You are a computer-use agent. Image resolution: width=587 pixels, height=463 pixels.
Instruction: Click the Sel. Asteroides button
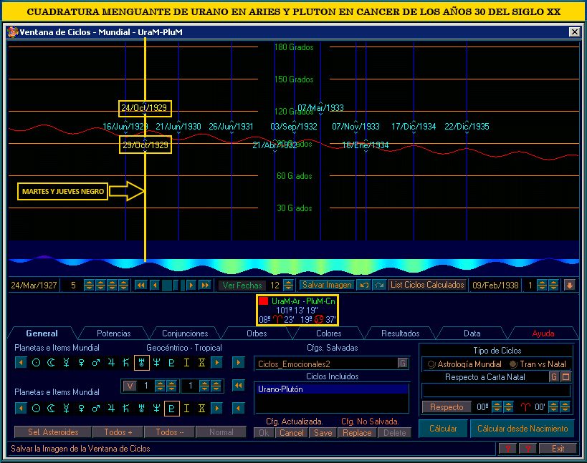53,432
